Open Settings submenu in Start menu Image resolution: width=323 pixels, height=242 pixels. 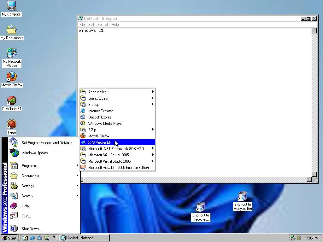tap(44, 186)
